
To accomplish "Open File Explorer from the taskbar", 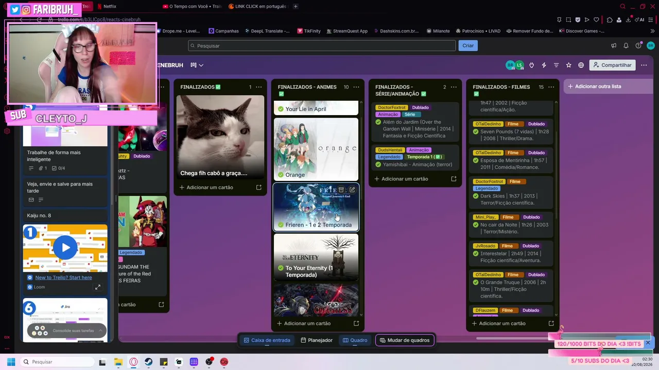I will [118, 362].
